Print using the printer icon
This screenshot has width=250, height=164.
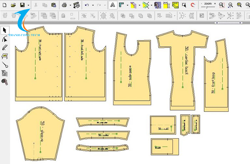click(x=64, y=5)
